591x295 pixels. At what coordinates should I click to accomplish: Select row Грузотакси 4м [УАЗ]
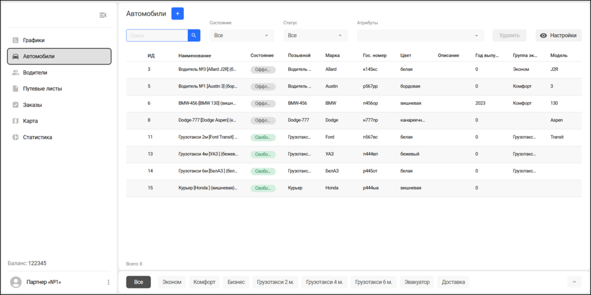354,155
